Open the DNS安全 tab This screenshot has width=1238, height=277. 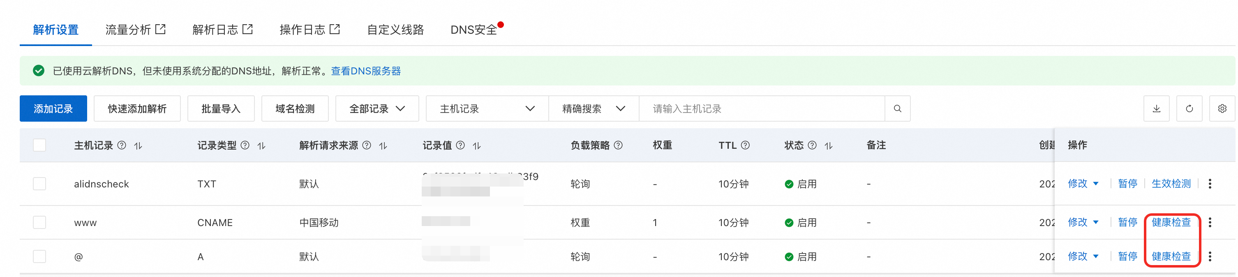click(x=473, y=30)
